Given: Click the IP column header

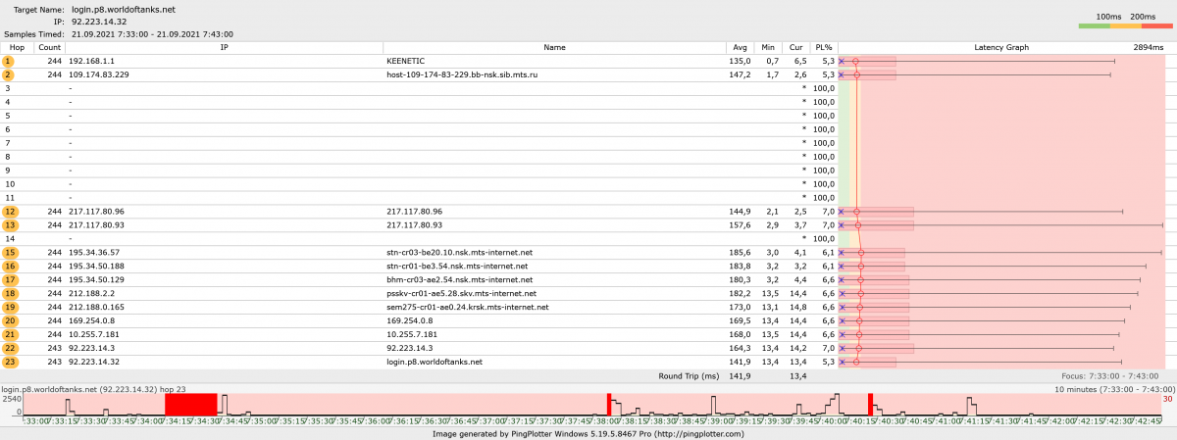Looking at the screenshot, I should (224, 47).
